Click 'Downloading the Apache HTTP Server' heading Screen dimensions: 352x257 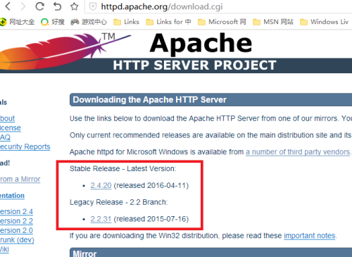click(149, 100)
